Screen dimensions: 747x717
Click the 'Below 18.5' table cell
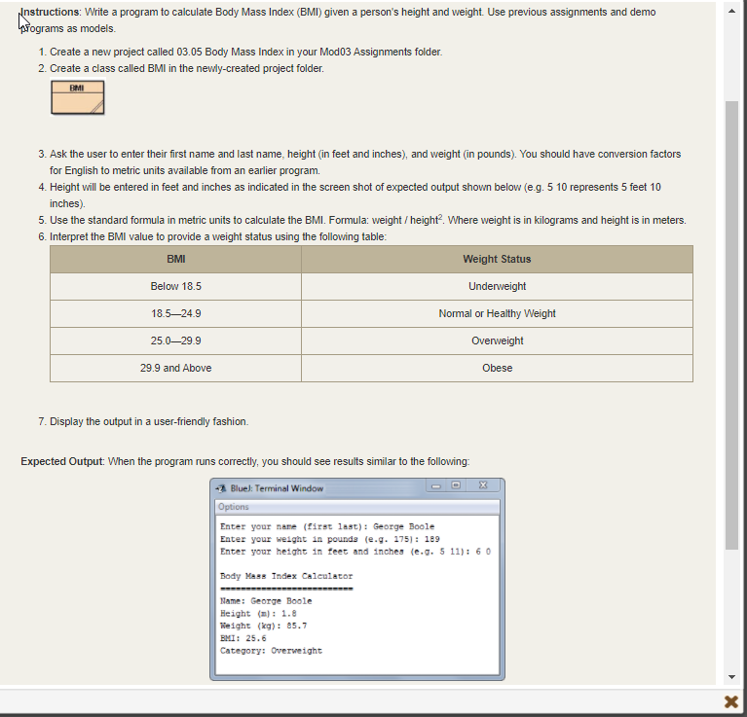click(x=175, y=286)
